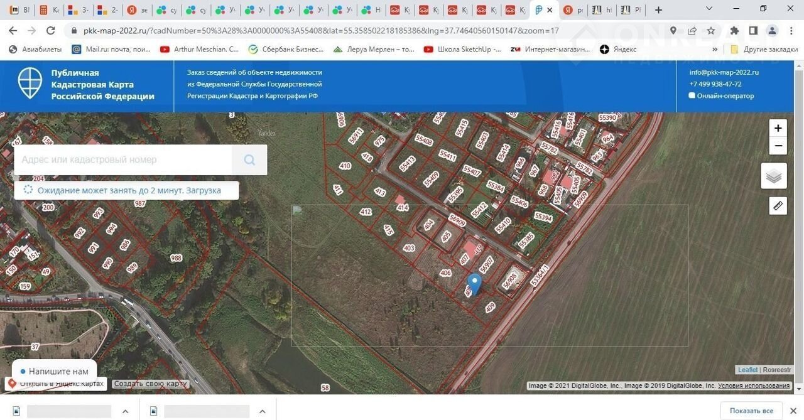Expand hidden bookmarks overflow chevron
The image size is (804, 420).
pyautogui.click(x=715, y=49)
